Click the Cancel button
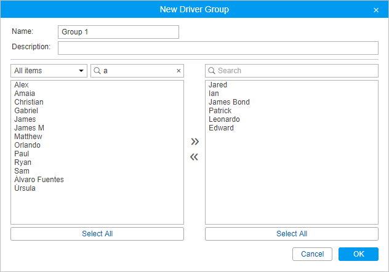389x272 pixels. (x=312, y=254)
